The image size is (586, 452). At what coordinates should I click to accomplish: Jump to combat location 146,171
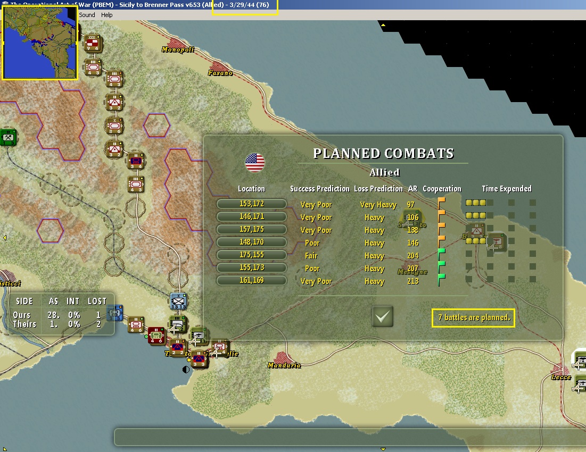252,216
